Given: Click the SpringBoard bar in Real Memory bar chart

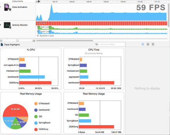Looking at the screenshot, I should 85,121.
